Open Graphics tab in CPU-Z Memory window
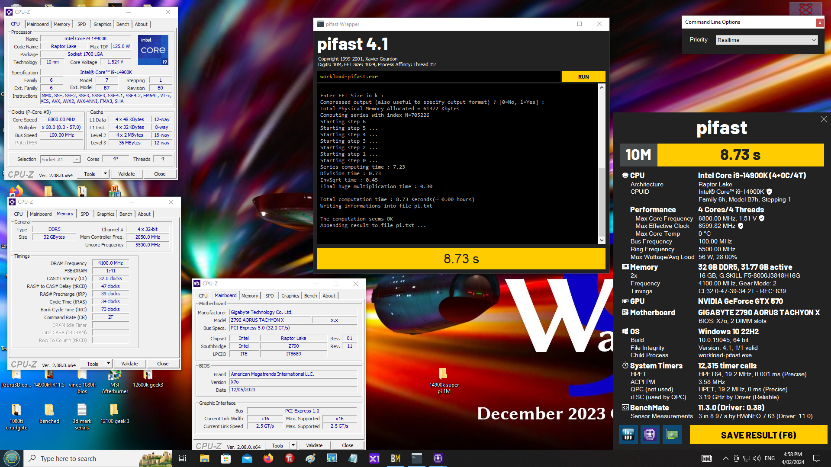The image size is (831, 467). pyautogui.click(x=106, y=214)
